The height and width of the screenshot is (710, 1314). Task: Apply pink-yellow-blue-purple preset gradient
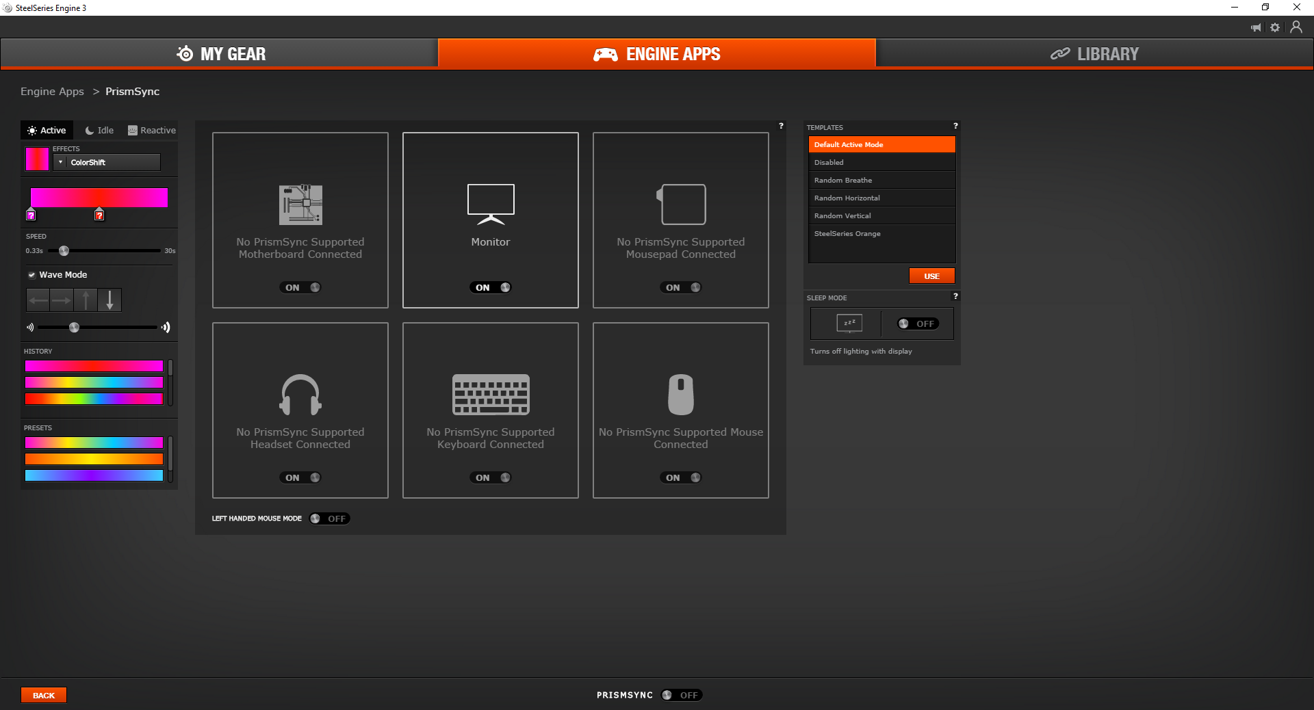click(x=94, y=443)
